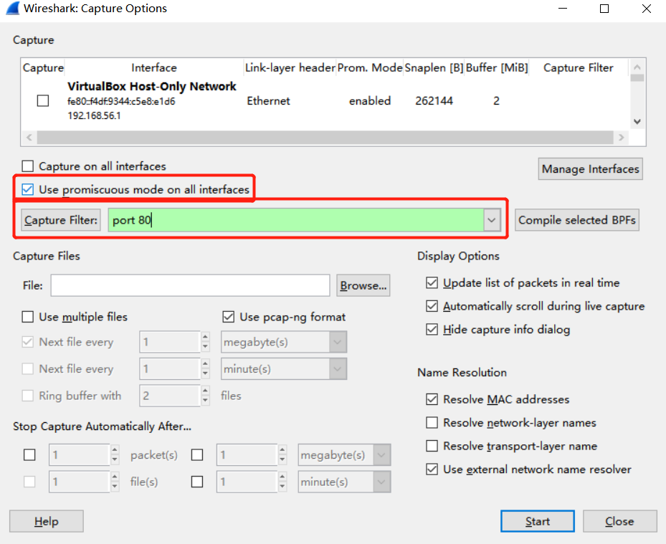Open the capture filter dropdown arrow
Viewport: 666px width, 544px height.
coord(492,220)
